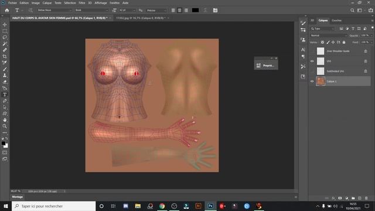Hide the Calque 1 layer

(x=312, y=81)
